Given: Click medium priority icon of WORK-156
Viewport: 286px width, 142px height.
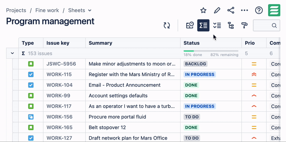Looking at the screenshot, I should tap(254, 117).
